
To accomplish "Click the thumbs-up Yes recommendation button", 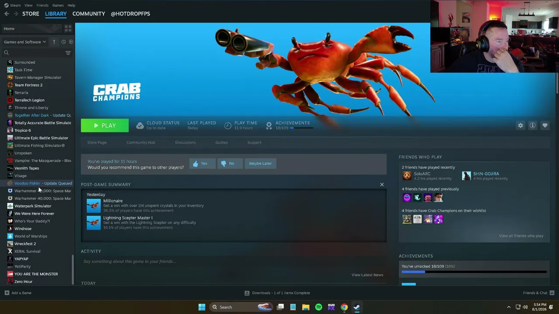I will pos(203,164).
